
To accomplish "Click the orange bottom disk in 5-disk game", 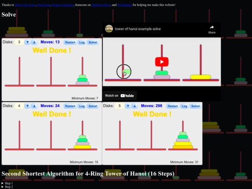I will point(183,147).
